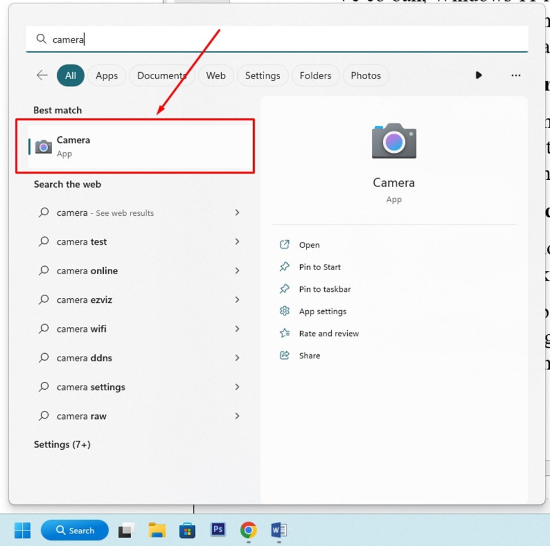
Task: Show more filters with the play arrow
Action: tap(478, 75)
